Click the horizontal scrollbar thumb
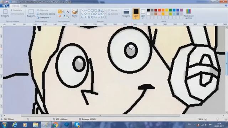This screenshot has width=228, height=128. [100, 116]
